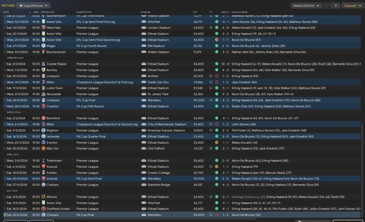This screenshot has width=365, height=222.
Task: Click the Wigan club badge
Action: [43, 46]
